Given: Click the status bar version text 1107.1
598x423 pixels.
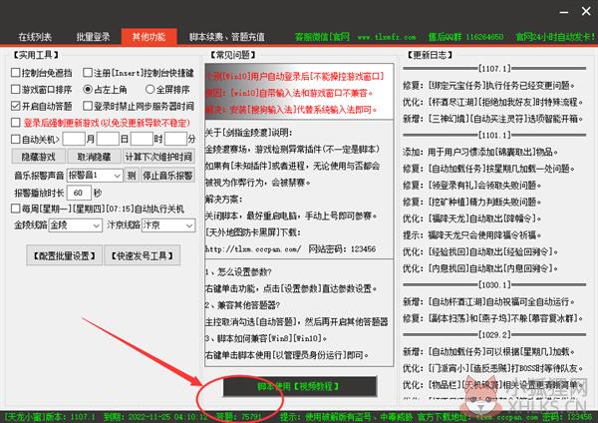Looking at the screenshot, I should (83, 417).
